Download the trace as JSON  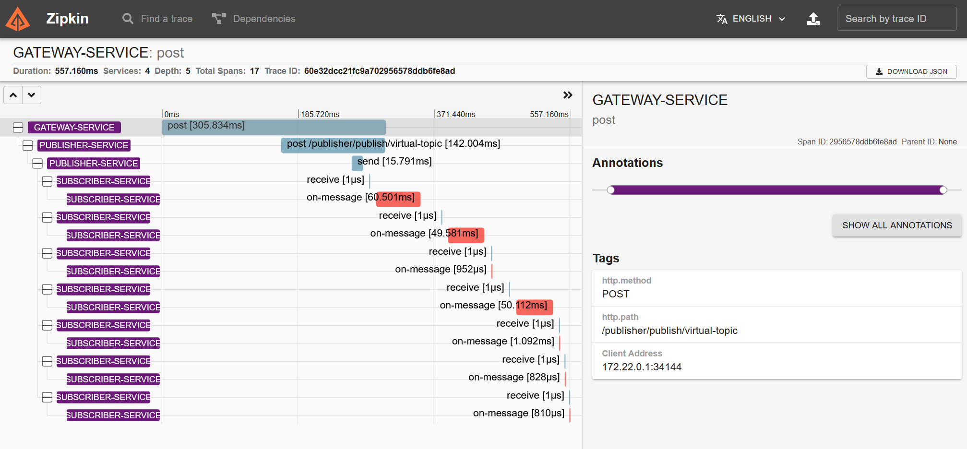(x=911, y=71)
